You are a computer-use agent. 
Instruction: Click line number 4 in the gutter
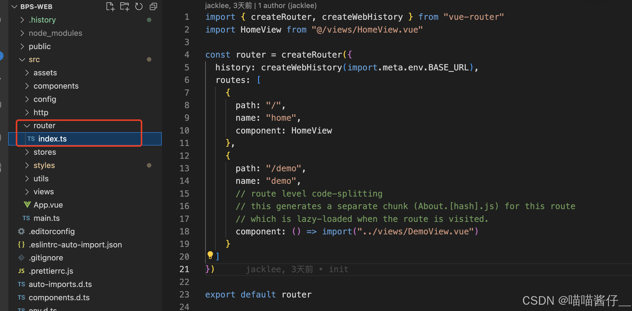(x=187, y=55)
